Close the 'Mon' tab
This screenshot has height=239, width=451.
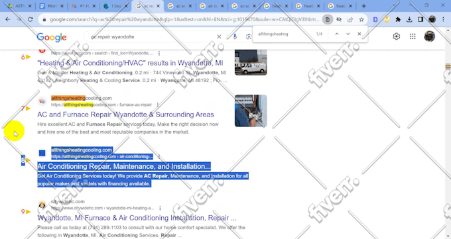pos(62,6)
